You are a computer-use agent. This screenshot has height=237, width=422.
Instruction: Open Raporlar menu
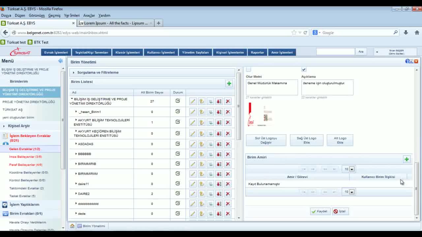[257, 52]
